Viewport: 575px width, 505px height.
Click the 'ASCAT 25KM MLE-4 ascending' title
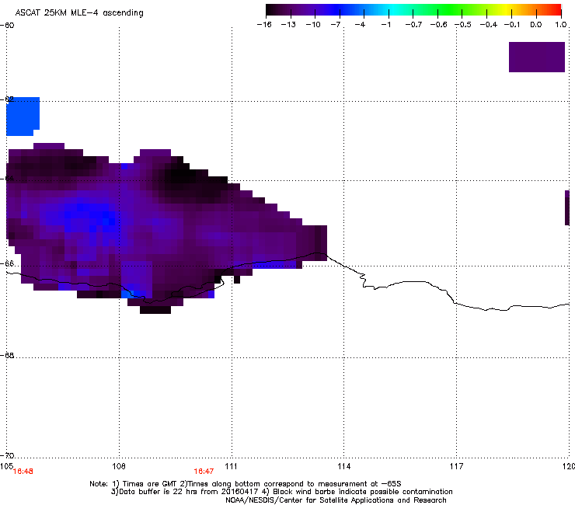[79, 13]
